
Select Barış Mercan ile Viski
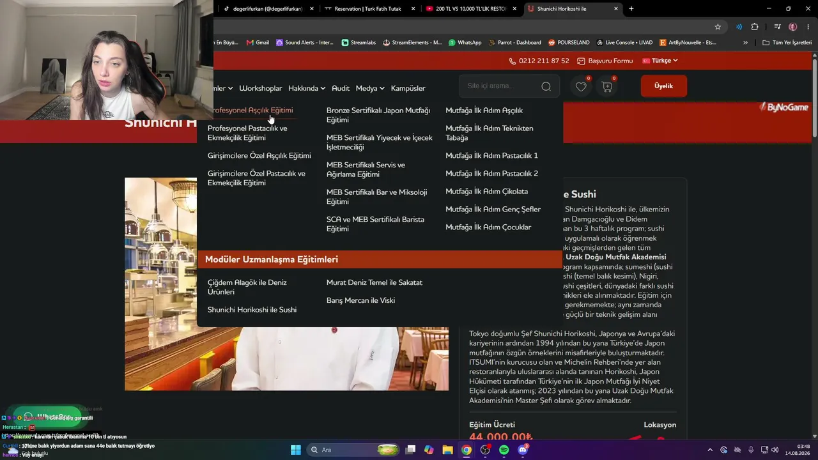point(360,300)
